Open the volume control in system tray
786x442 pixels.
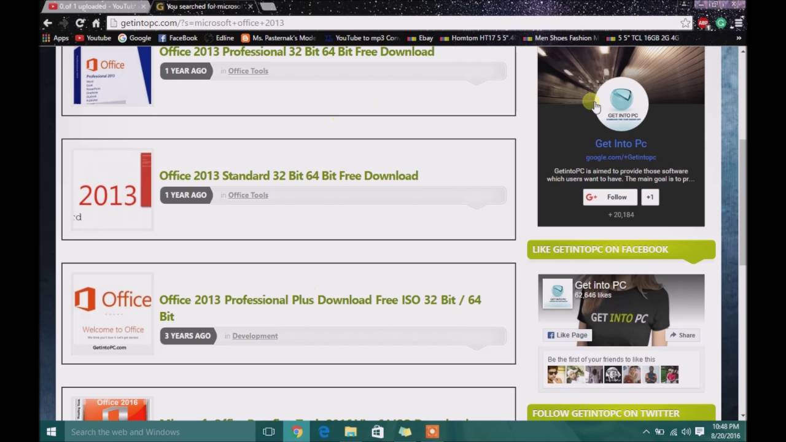tap(686, 432)
